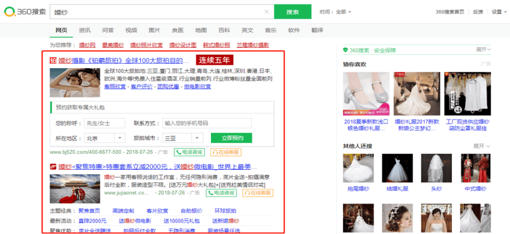Click the 联系方式 phone number field
Image resolution: width=510 pixels, height=234 pixels.
coord(207,123)
